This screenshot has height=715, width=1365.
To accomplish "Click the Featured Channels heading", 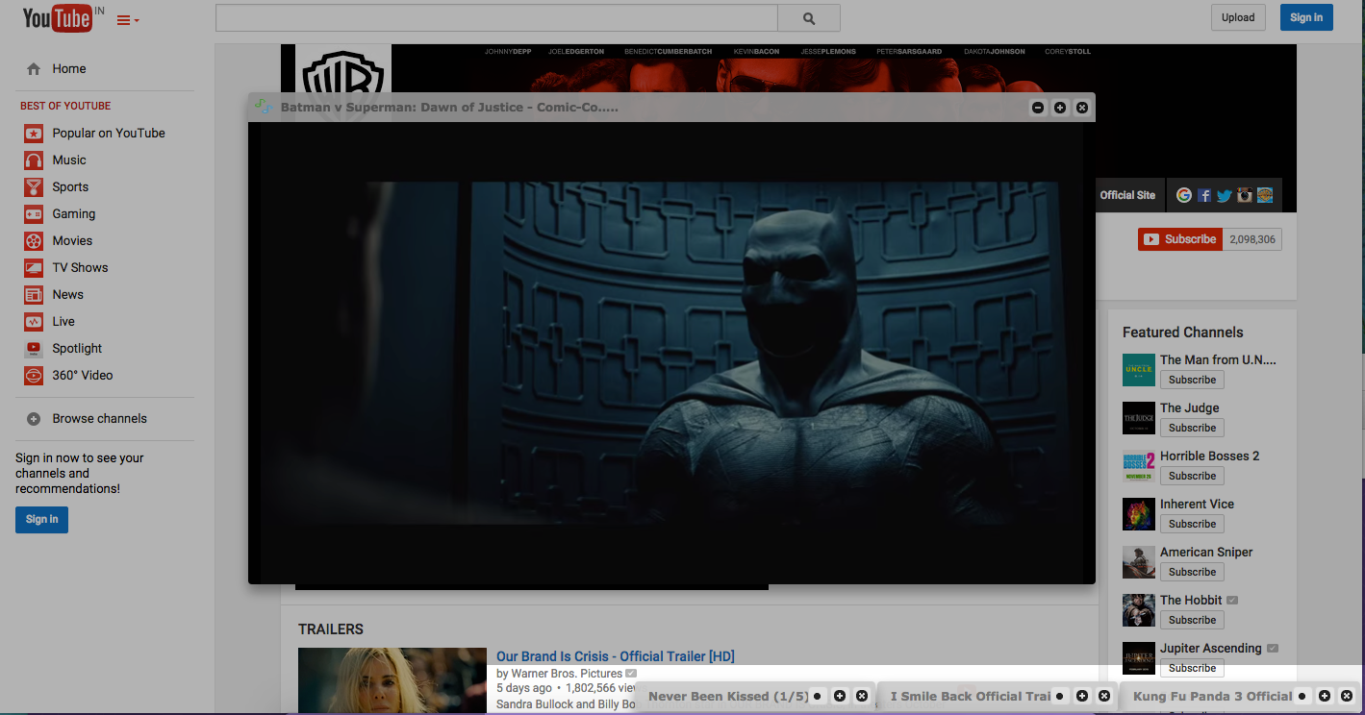I will point(1182,333).
